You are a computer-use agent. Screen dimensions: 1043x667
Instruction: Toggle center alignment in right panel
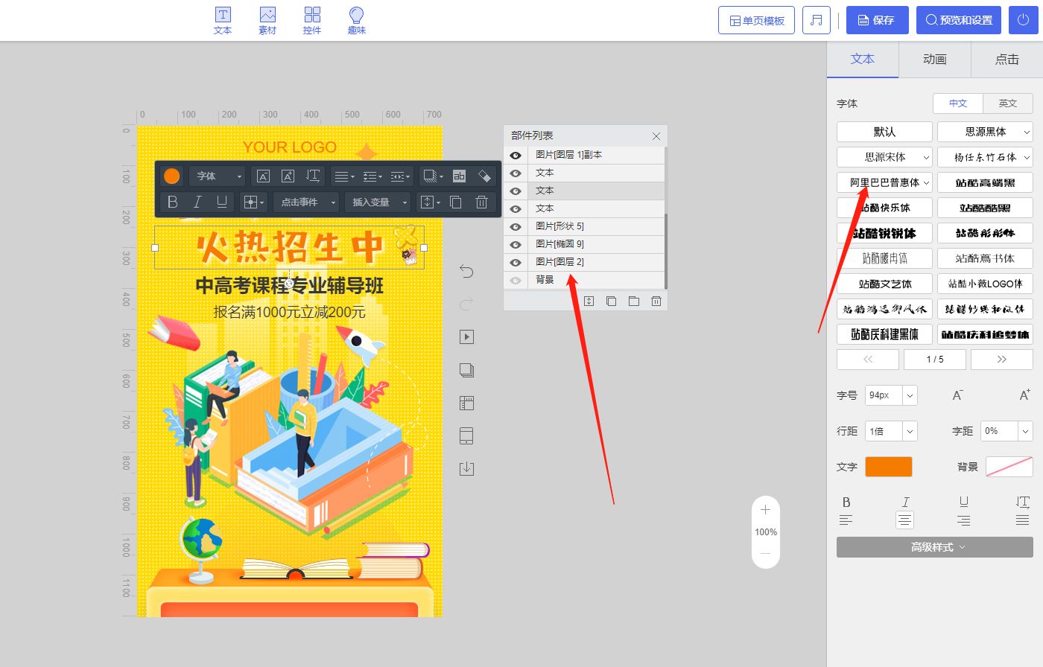[x=904, y=520]
